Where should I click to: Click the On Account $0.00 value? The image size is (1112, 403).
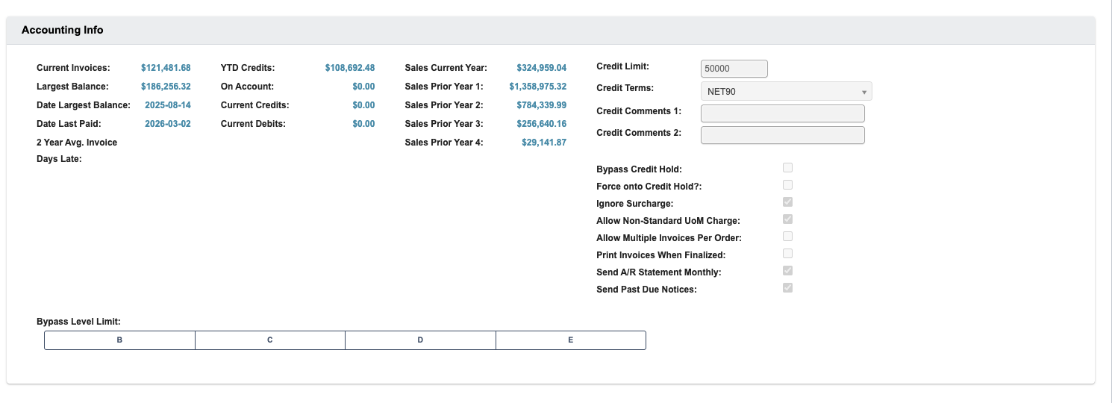pos(363,87)
